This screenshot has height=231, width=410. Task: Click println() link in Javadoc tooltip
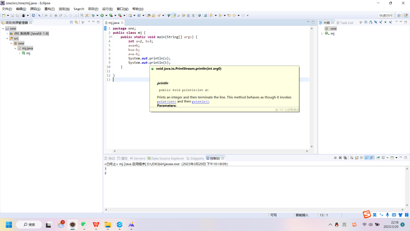click(x=200, y=101)
